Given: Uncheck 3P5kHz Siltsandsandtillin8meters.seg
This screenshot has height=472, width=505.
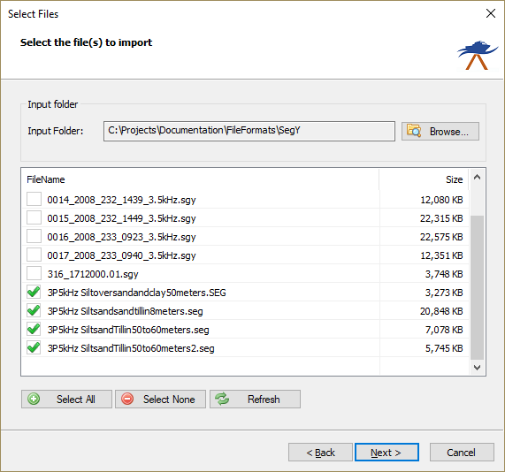Looking at the screenshot, I should [x=34, y=311].
